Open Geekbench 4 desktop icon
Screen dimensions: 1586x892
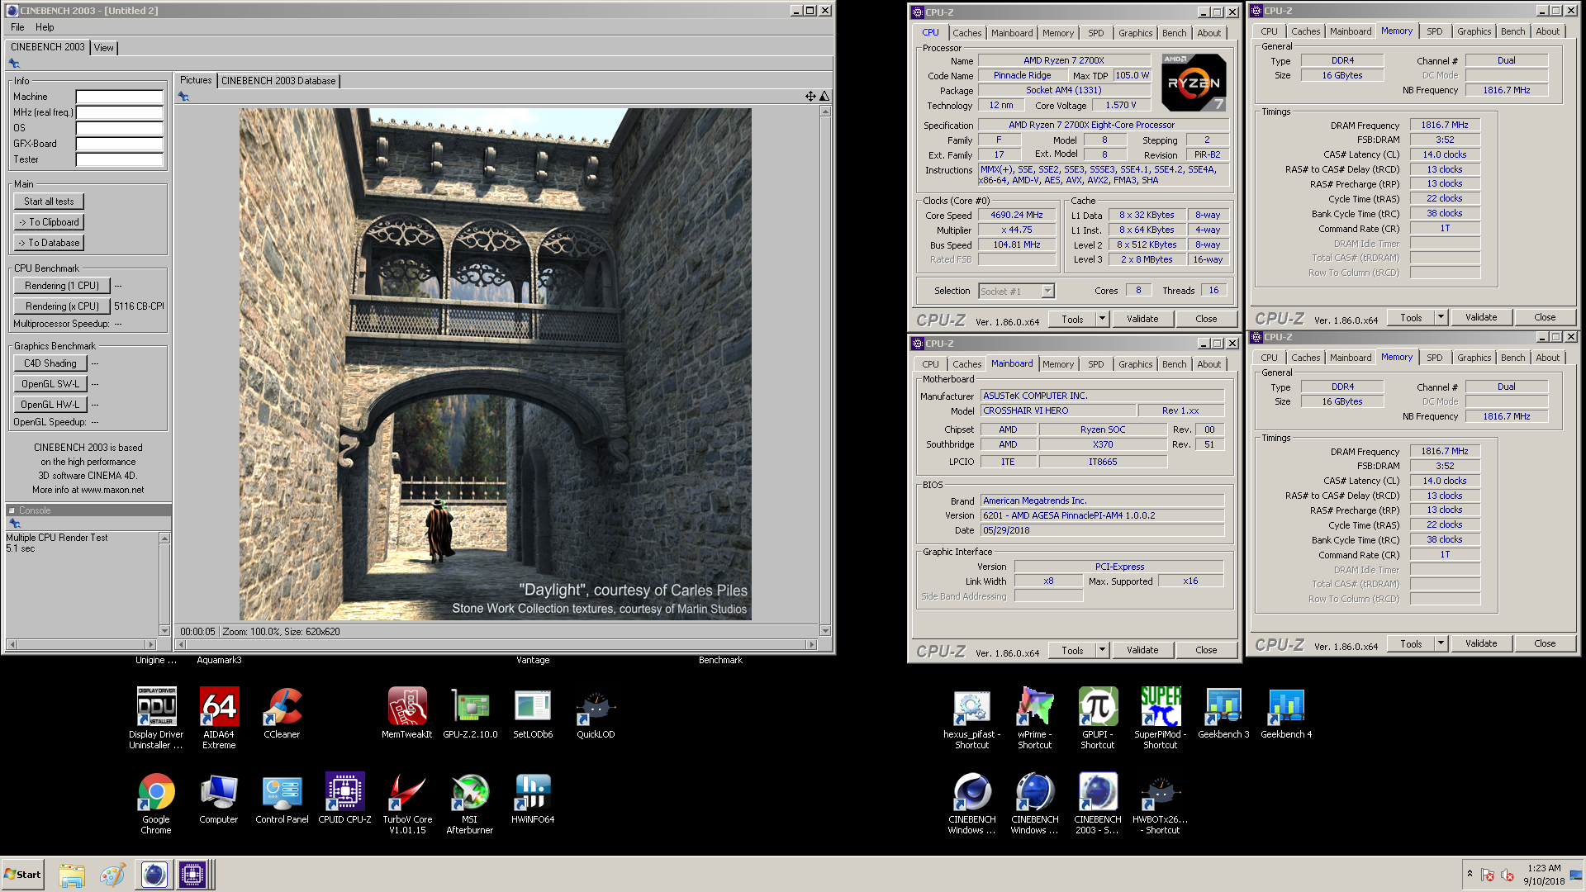click(1286, 712)
